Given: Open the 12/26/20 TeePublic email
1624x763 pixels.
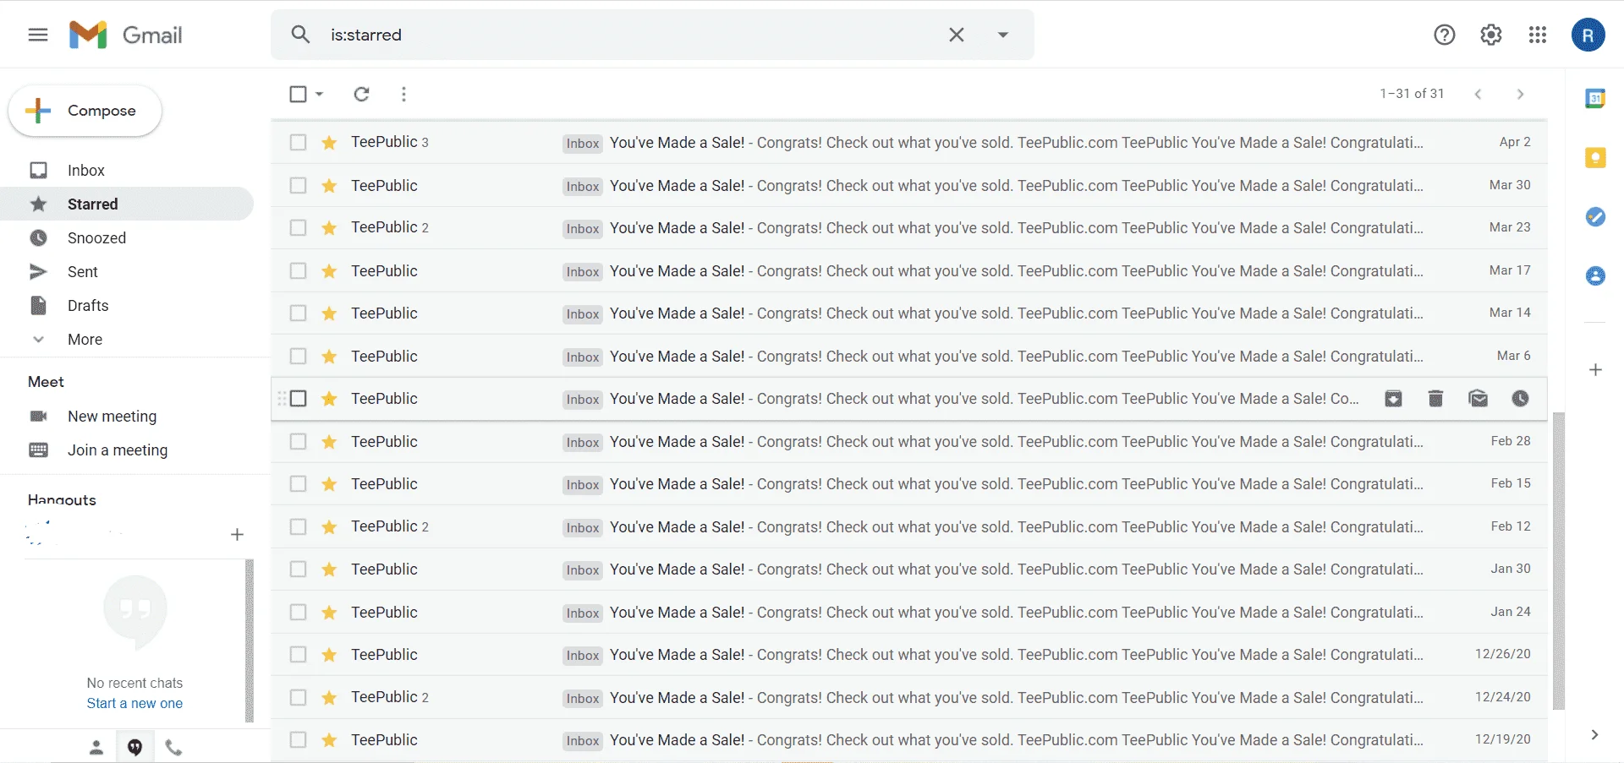Looking at the screenshot, I should [909, 655].
